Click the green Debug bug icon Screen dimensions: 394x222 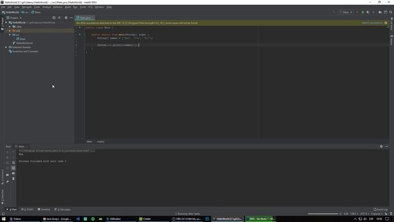pos(363,12)
